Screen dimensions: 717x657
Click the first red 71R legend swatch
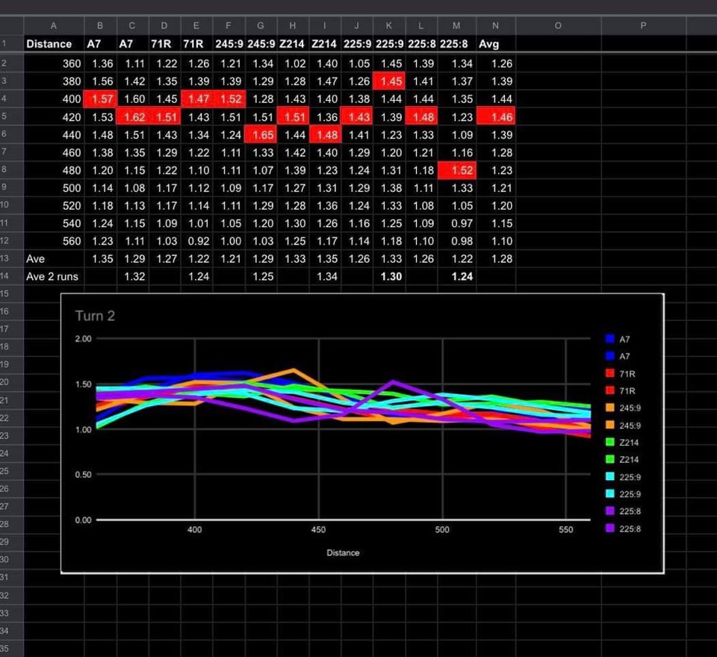tap(609, 373)
